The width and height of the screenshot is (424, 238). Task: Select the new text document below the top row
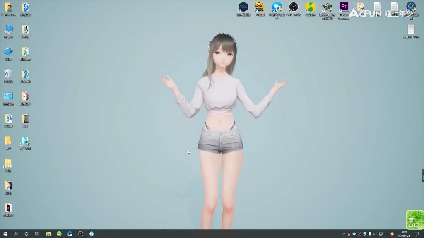(411, 31)
